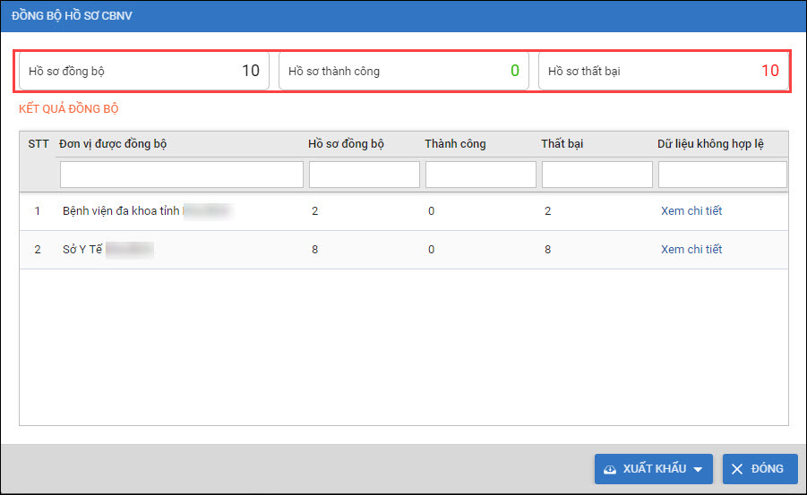This screenshot has height=495, width=807.
Task: Open the XUẤT KHẨU dropdown arrow
Action: [x=698, y=469]
